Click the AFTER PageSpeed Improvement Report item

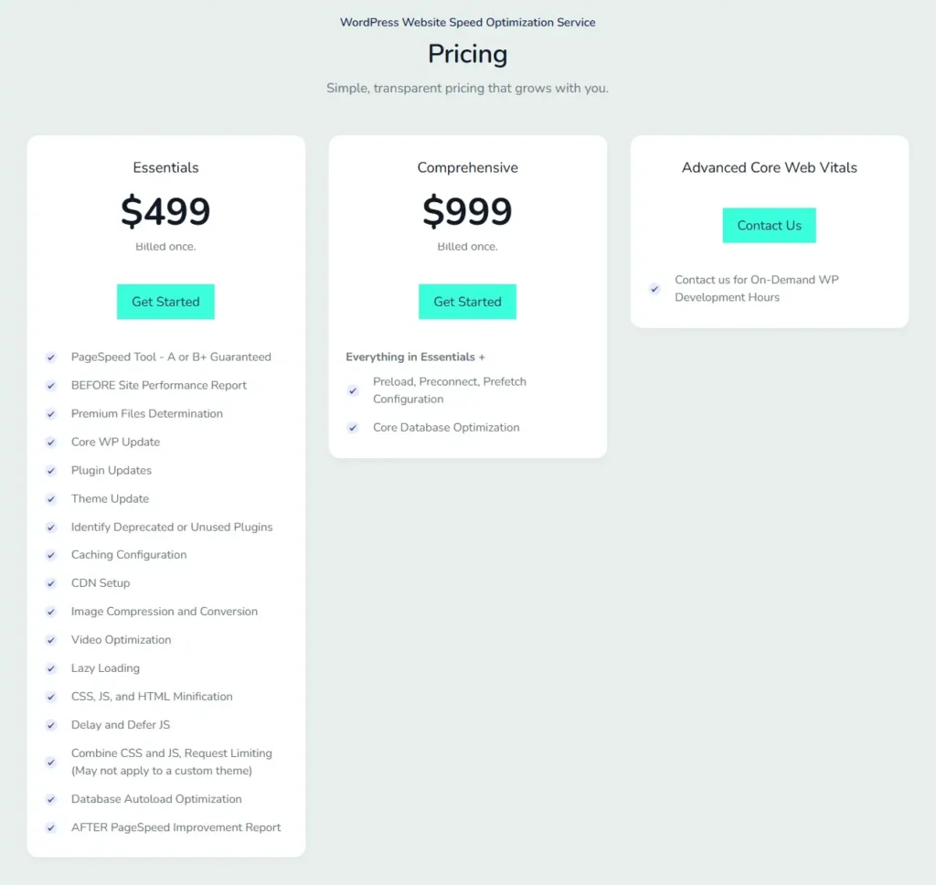click(175, 827)
